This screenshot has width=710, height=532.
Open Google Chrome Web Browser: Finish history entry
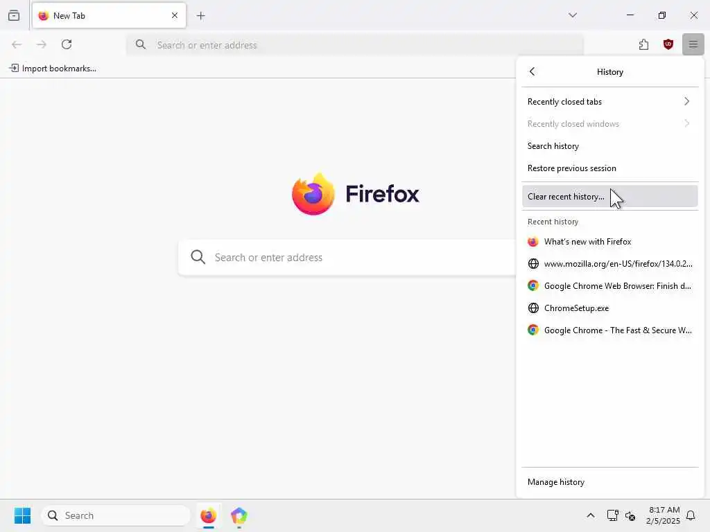[x=609, y=286]
